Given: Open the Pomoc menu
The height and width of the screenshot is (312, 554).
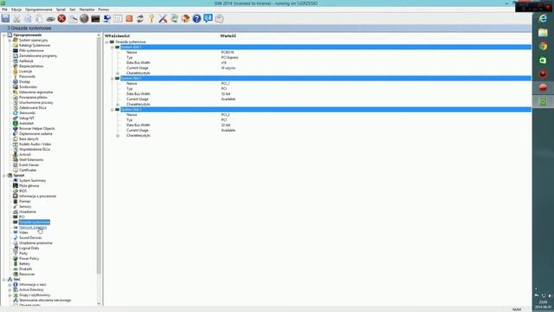Looking at the screenshot, I should pos(104,10).
